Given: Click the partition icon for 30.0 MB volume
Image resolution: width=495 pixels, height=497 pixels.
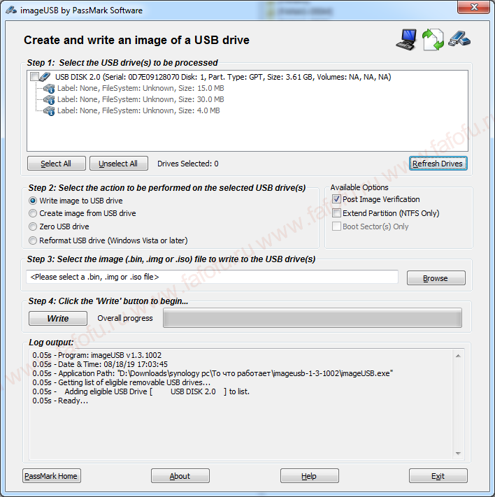Looking at the screenshot, I should (49, 99).
